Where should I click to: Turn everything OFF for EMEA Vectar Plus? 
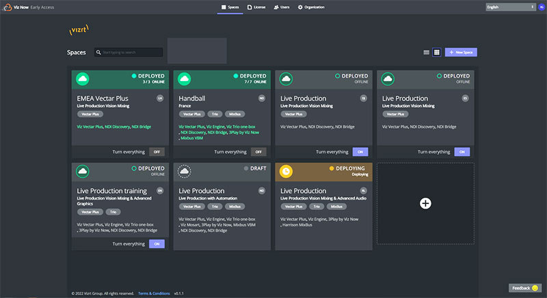[x=157, y=151]
